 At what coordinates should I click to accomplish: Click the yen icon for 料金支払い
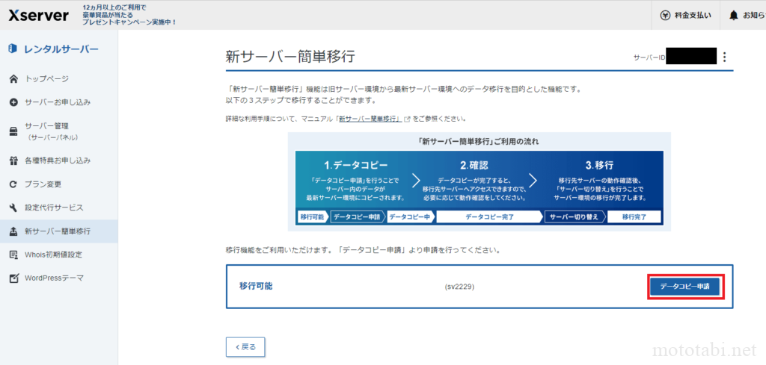(665, 15)
